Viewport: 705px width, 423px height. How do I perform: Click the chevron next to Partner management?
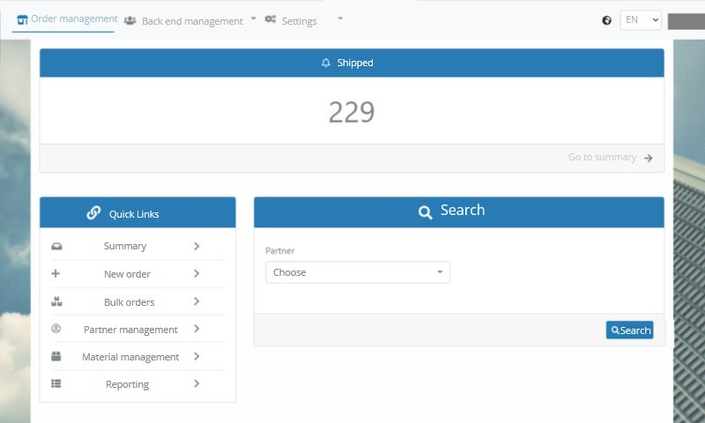(x=197, y=329)
